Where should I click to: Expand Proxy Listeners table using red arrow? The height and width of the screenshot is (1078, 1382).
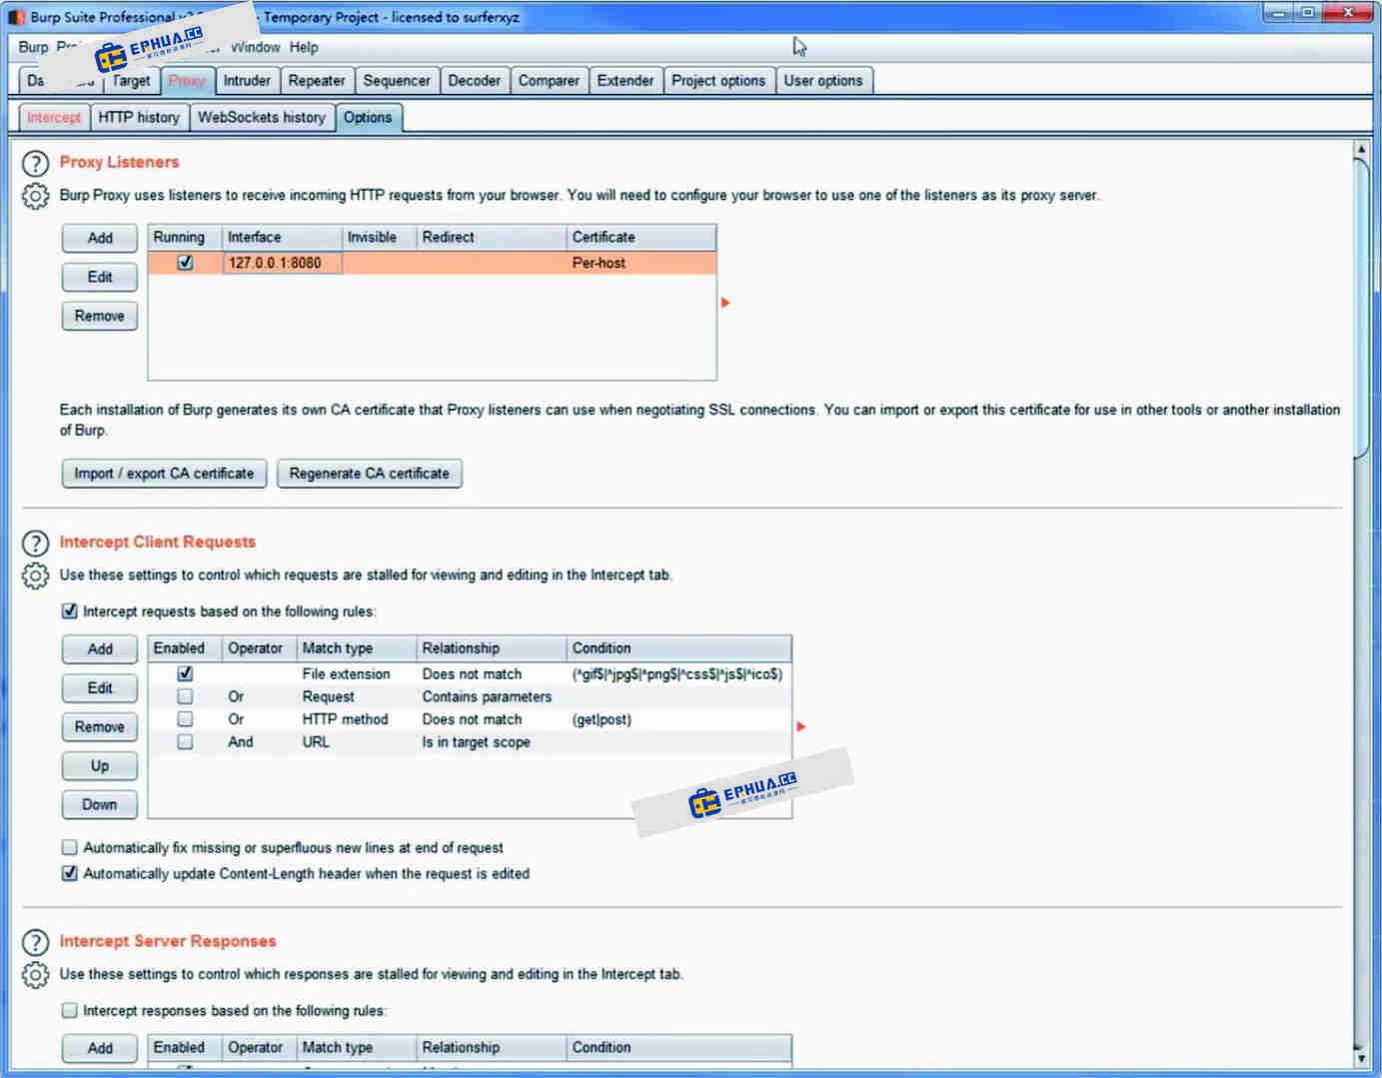point(725,303)
